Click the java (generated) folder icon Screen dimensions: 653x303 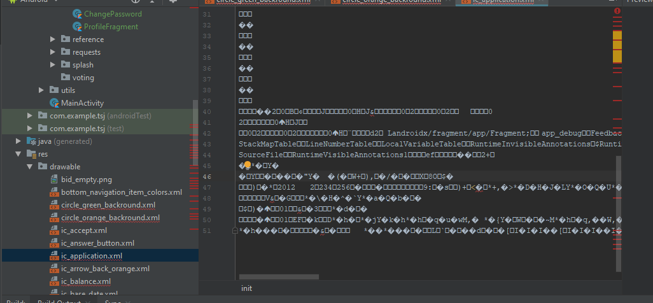pyautogui.click(x=31, y=141)
